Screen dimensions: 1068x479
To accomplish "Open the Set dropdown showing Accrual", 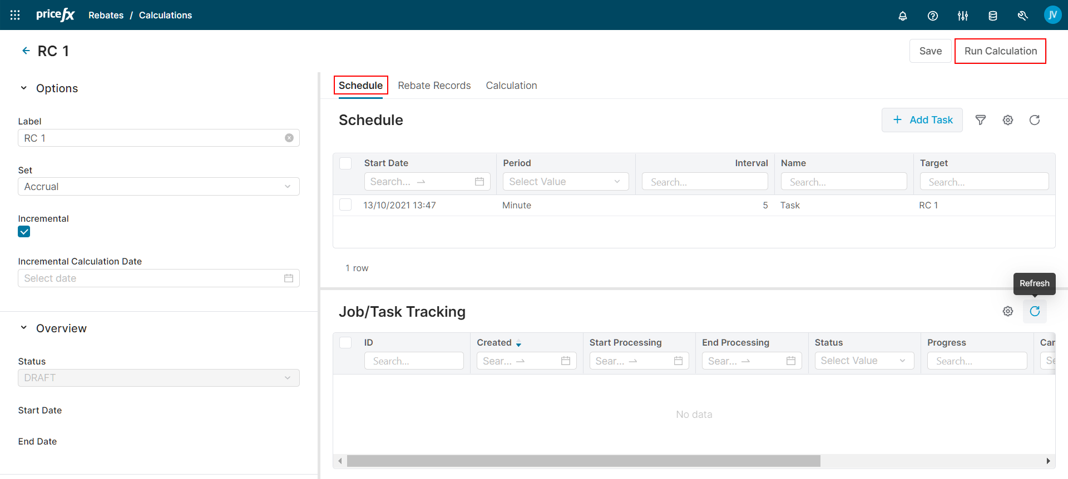I will pyautogui.click(x=159, y=187).
